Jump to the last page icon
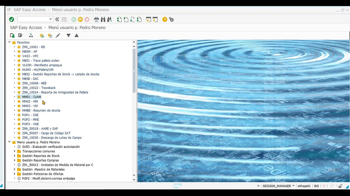 point(139,19)
